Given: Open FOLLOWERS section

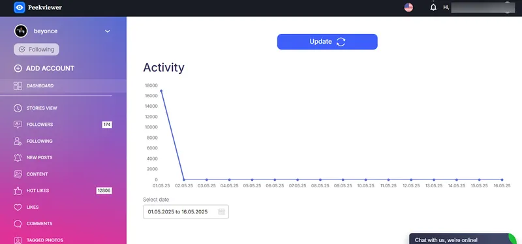Looking at the screenshot, I should [x=40, y=125].
